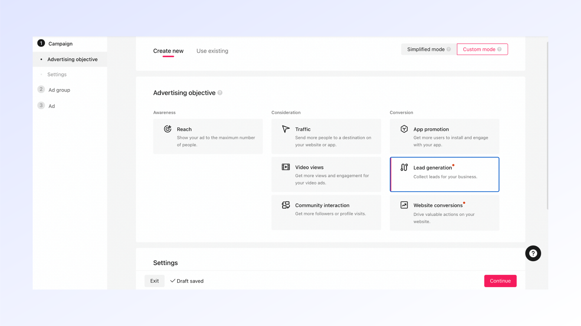Viewport: 581px width, 326px height.
Task: Select Custom mode
Action: pos(482,49)
